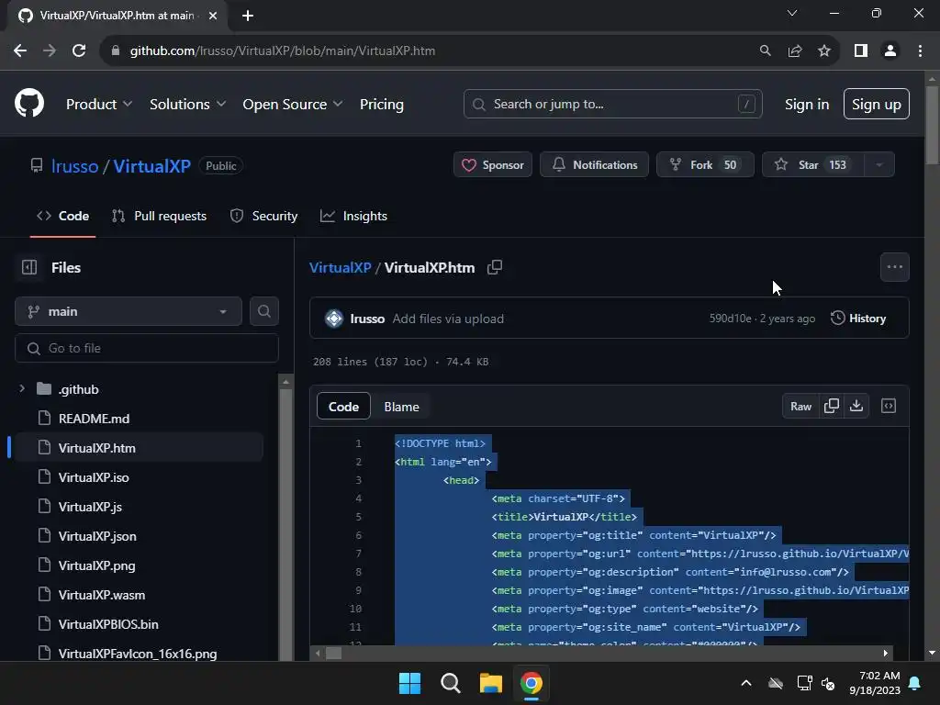Screen dimensions: 940x705
Task: Click the code horizontal scrollbar thumb
Action: point(333,653)
